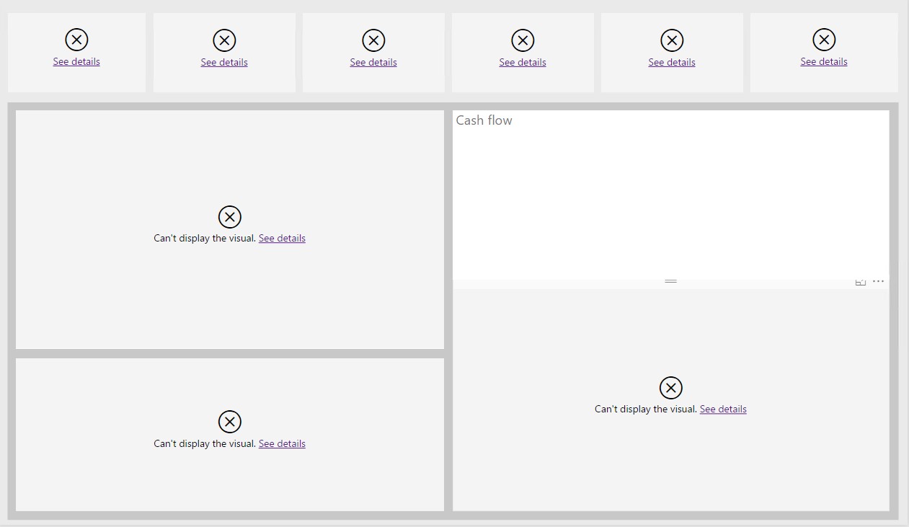Click See details in the sixth top card
This screenshot has width=909, height=527.
pos(824,61)
